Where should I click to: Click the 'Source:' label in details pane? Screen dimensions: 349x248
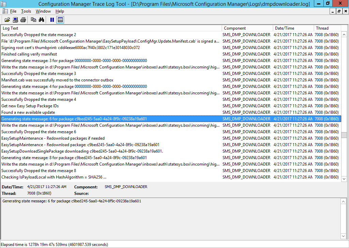pos(81,193)
